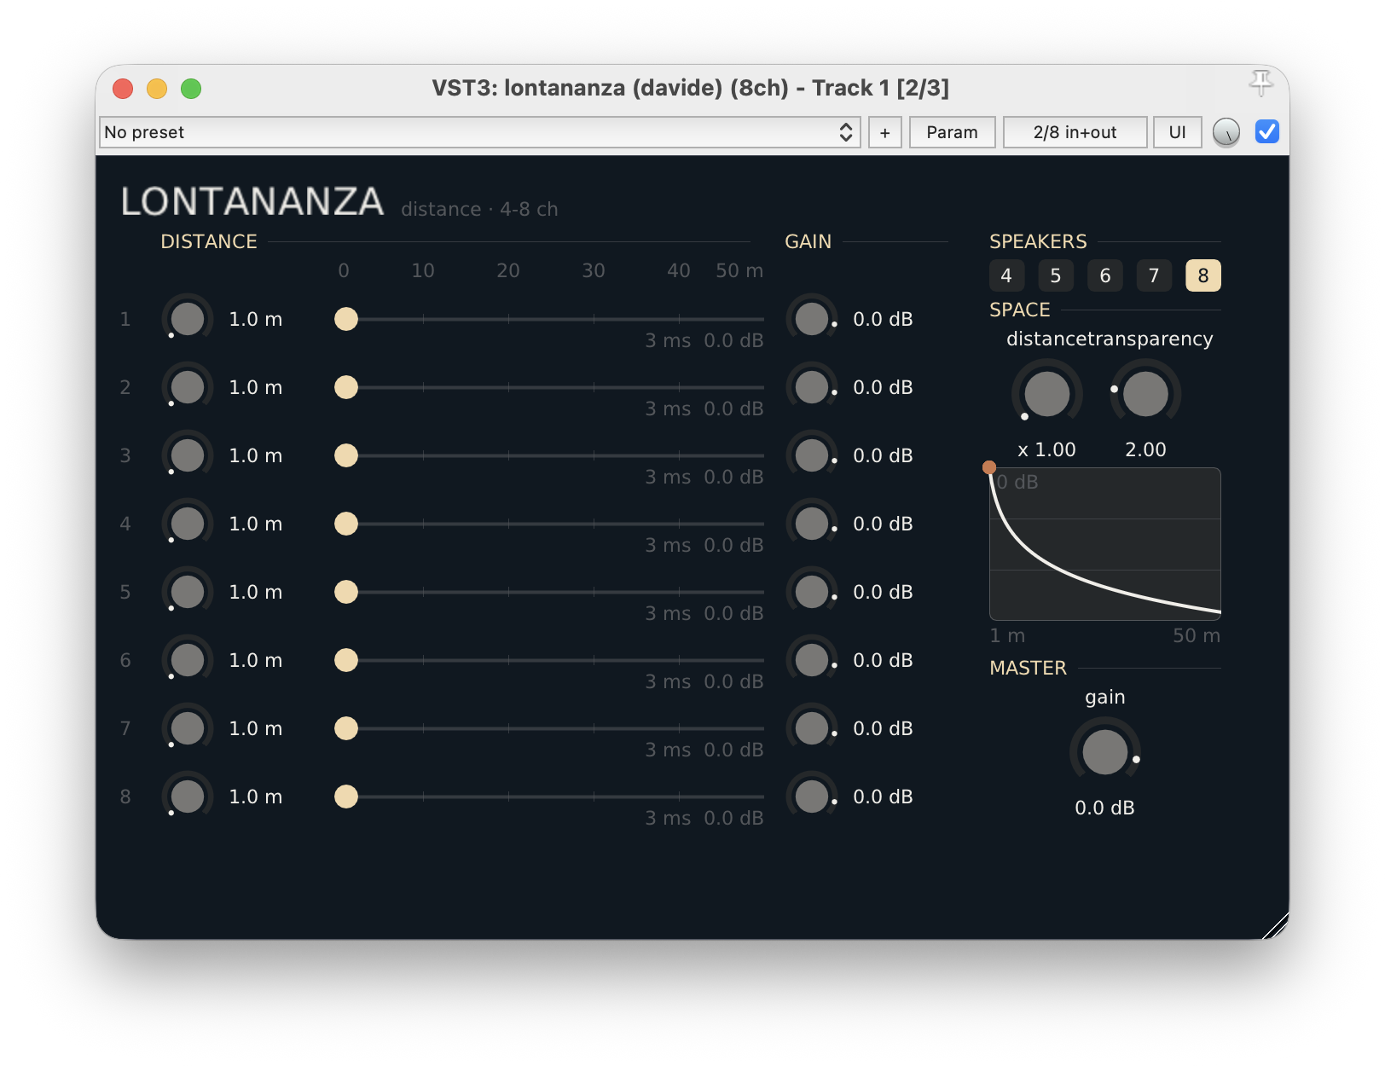
Task: Click channel 6 distance knob
Action: 188,660
